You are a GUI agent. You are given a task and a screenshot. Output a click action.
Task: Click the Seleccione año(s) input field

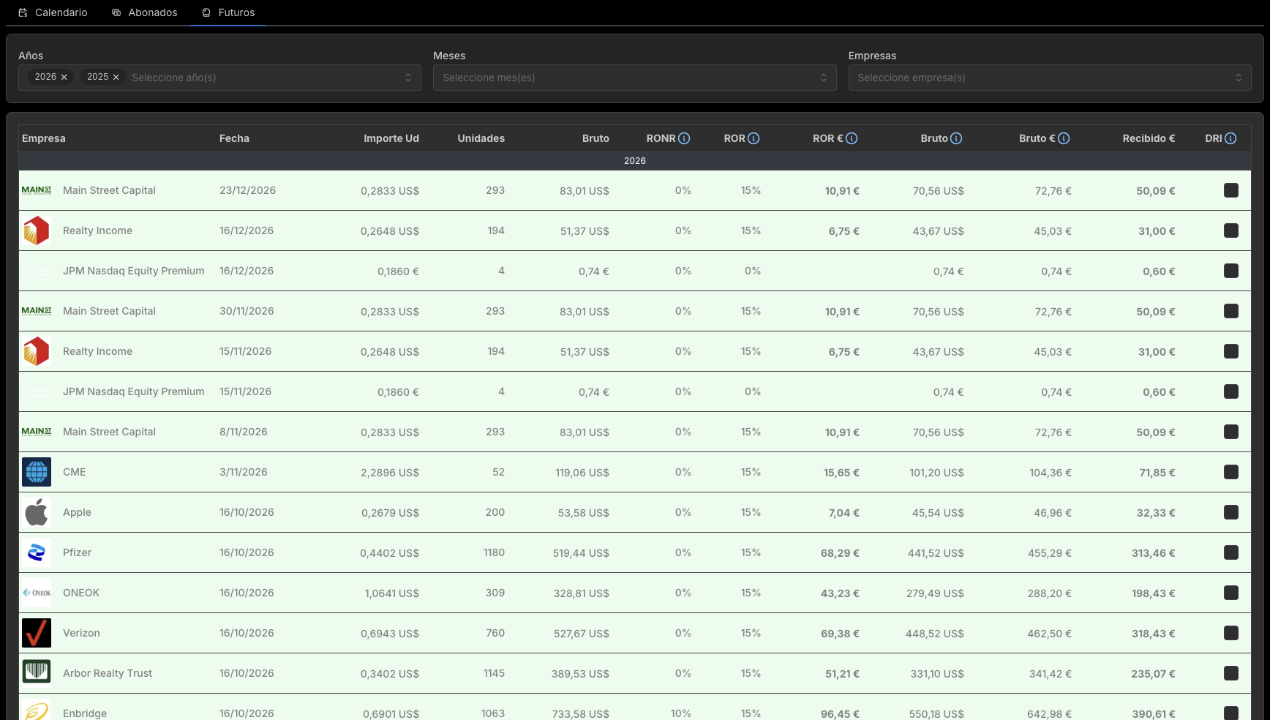(x=263, y=78)
